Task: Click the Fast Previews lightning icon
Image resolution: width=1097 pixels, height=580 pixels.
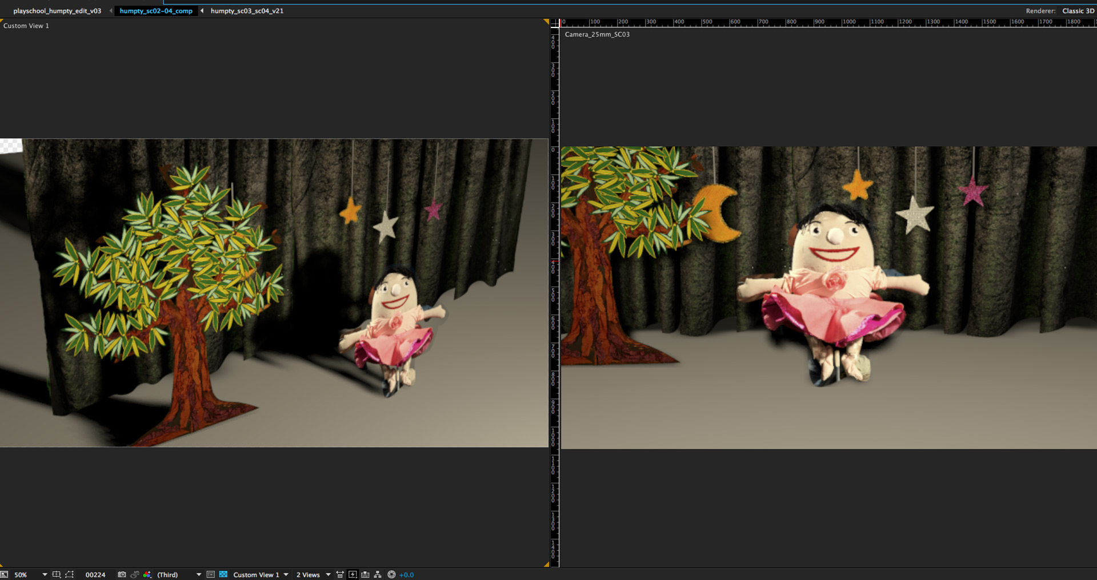Action: tap(353, 574)
